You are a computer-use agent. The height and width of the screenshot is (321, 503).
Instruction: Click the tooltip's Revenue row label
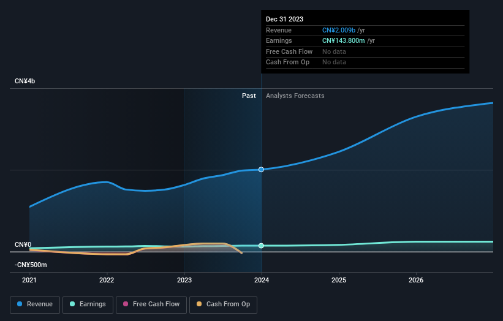(278, 30)
